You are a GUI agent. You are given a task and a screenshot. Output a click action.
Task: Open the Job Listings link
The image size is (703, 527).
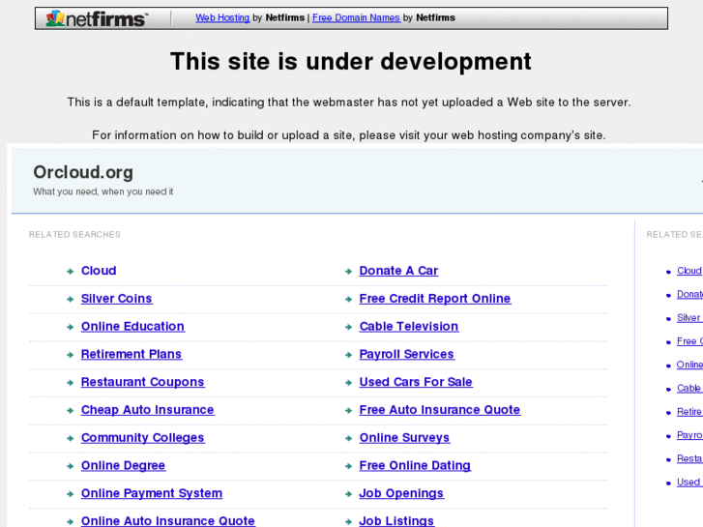click(x=396, y=521)
